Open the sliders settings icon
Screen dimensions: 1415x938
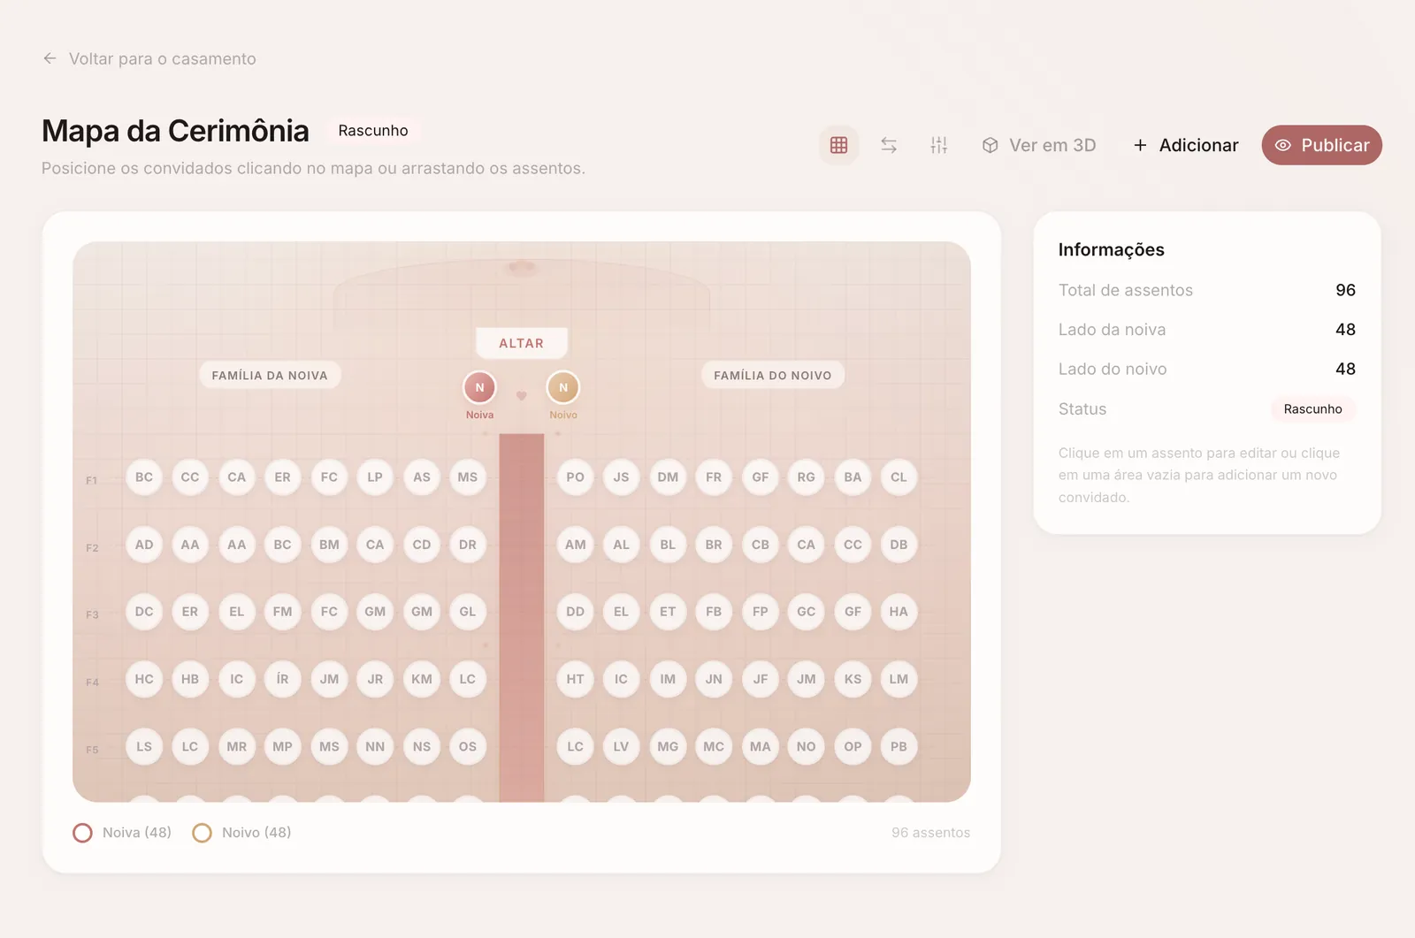939,145
